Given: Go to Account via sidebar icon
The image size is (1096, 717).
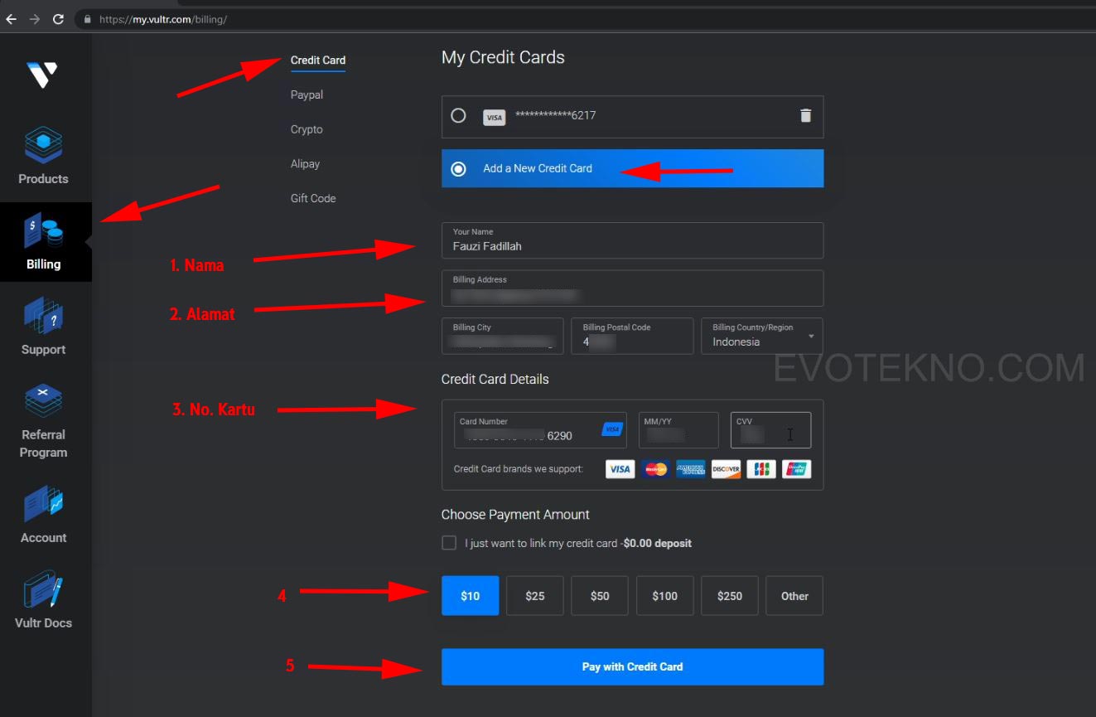Looking at the screenshot, I should [43, 505].
